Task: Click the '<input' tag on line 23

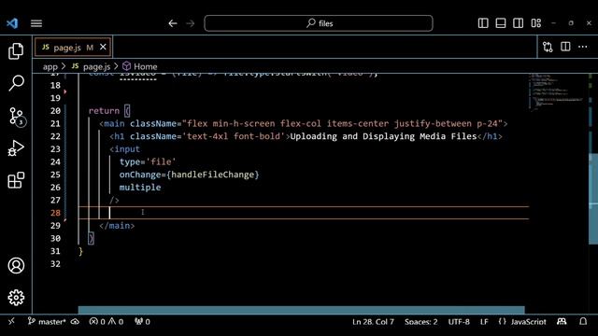Action: coord(124,149)
